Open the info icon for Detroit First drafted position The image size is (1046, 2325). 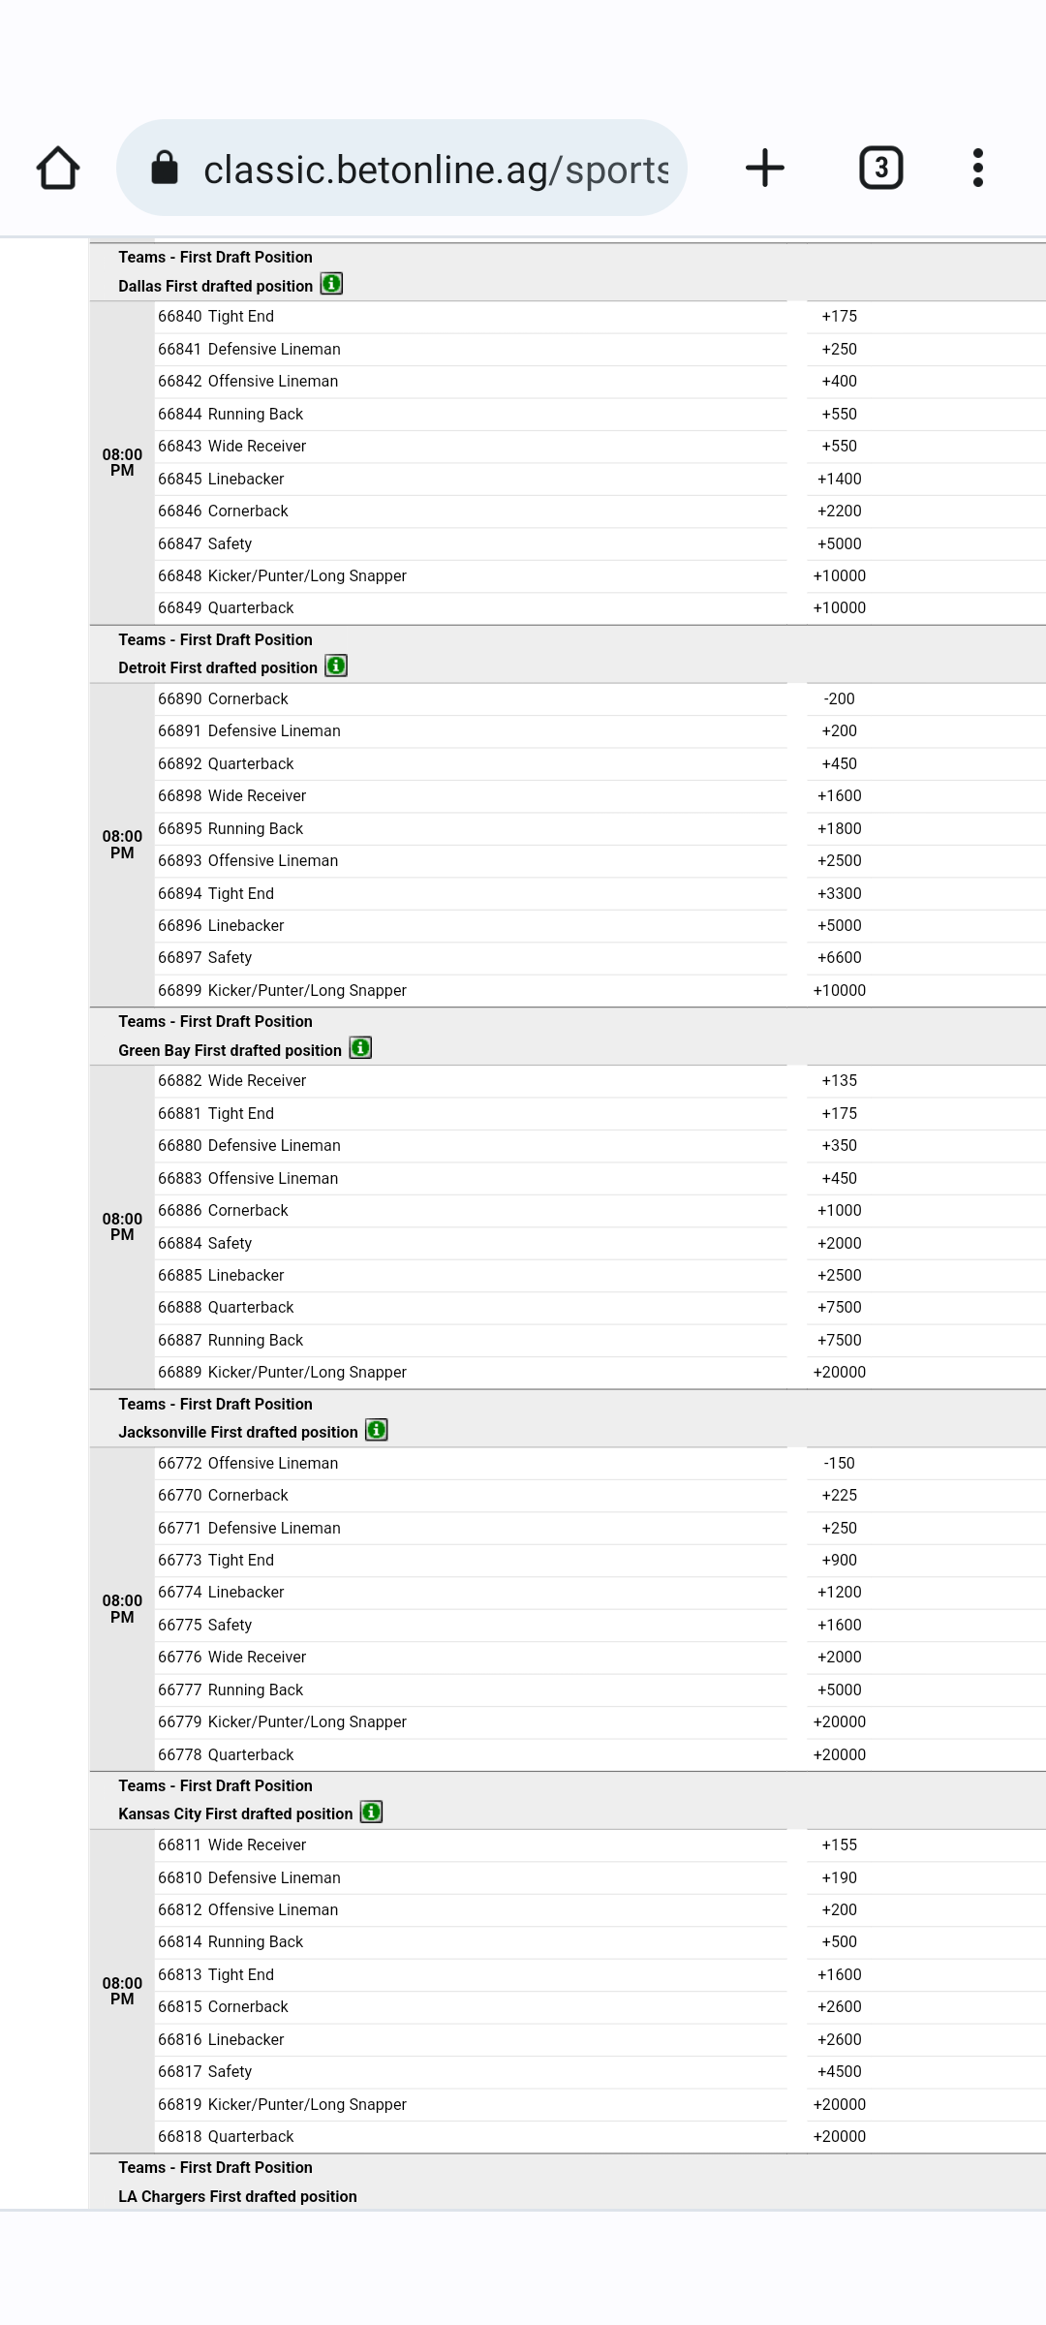[335, 666]
